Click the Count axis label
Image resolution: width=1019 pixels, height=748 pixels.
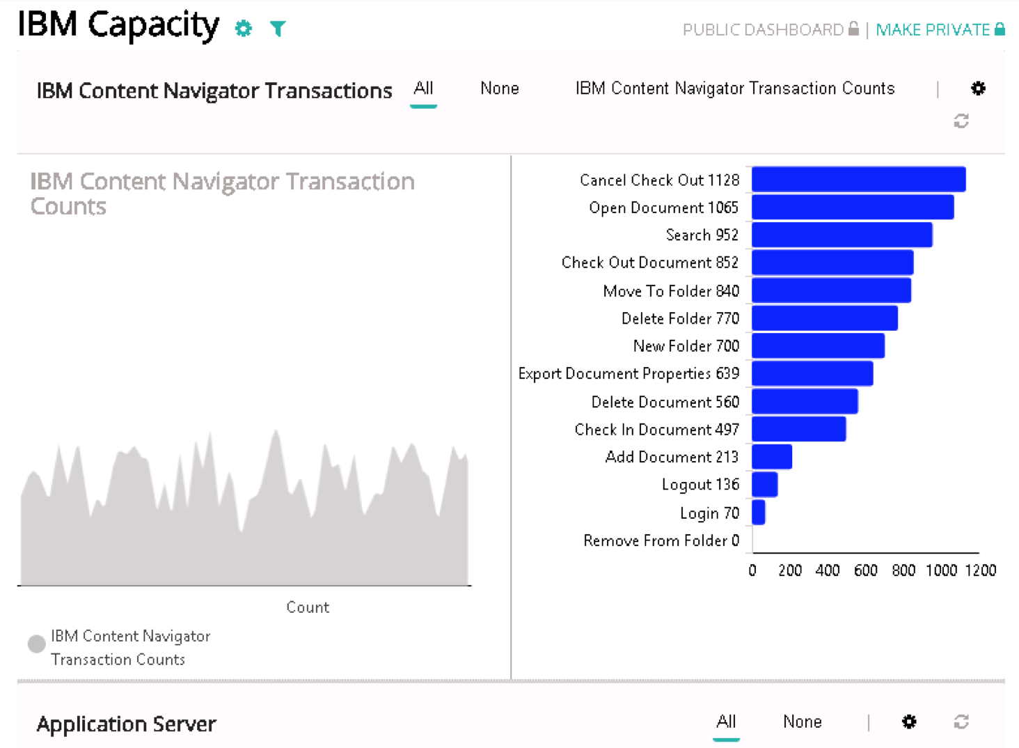308,607
